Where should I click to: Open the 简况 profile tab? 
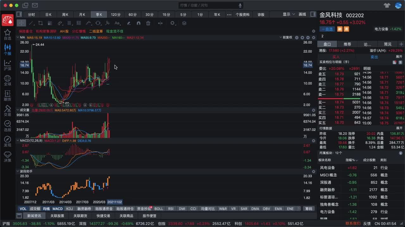click(388, 44)
